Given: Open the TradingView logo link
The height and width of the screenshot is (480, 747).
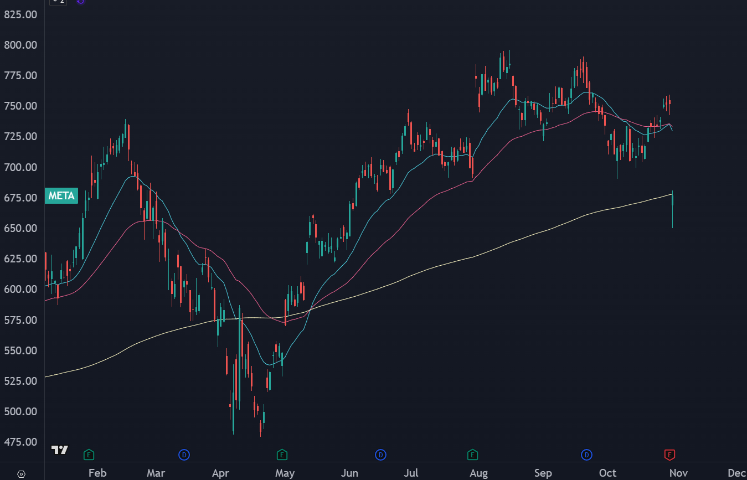Looking at the screenshot, I should point(59,450).
